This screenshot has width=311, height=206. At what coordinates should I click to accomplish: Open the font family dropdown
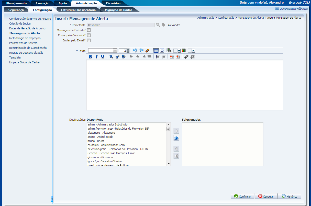(x=115, y=51)
